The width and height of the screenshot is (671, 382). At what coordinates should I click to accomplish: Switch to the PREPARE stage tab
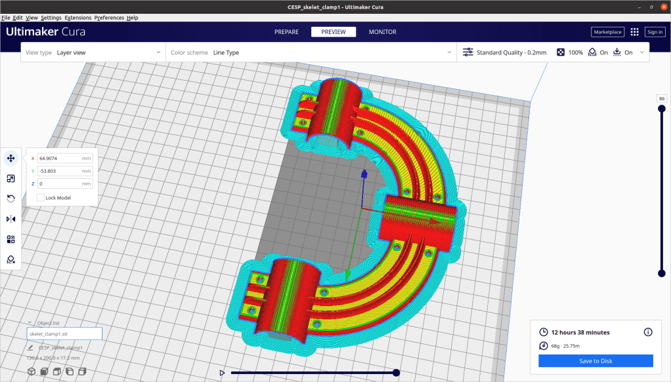(x=286, y=31)
